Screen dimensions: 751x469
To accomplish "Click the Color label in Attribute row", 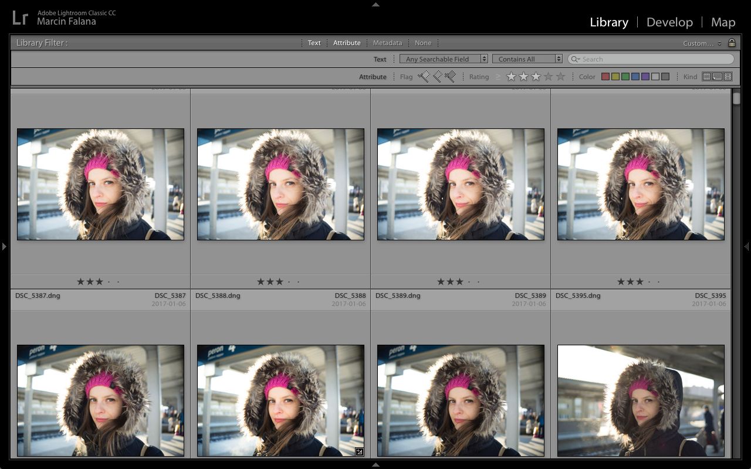I will 587,77.
